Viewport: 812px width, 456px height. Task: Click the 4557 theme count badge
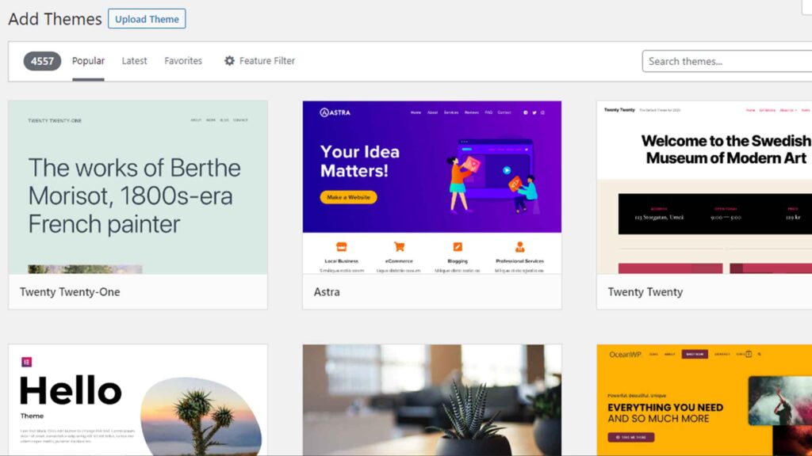(42, 61)
